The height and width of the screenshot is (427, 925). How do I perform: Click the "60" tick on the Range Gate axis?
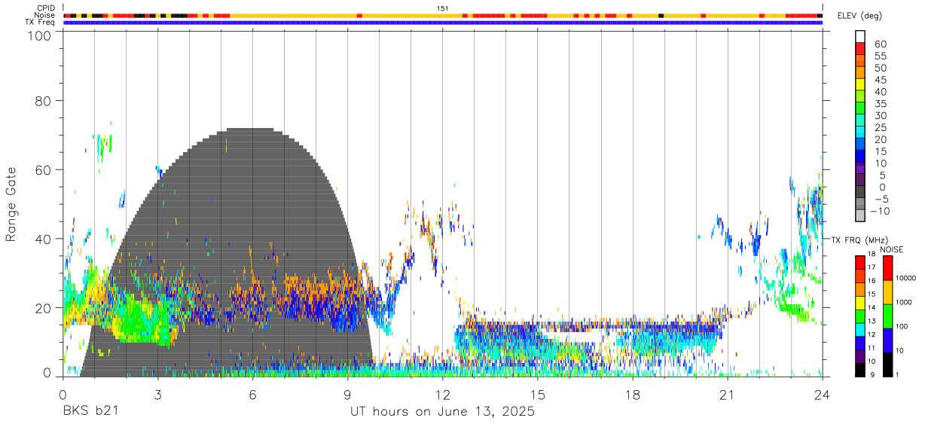(43, 170)
